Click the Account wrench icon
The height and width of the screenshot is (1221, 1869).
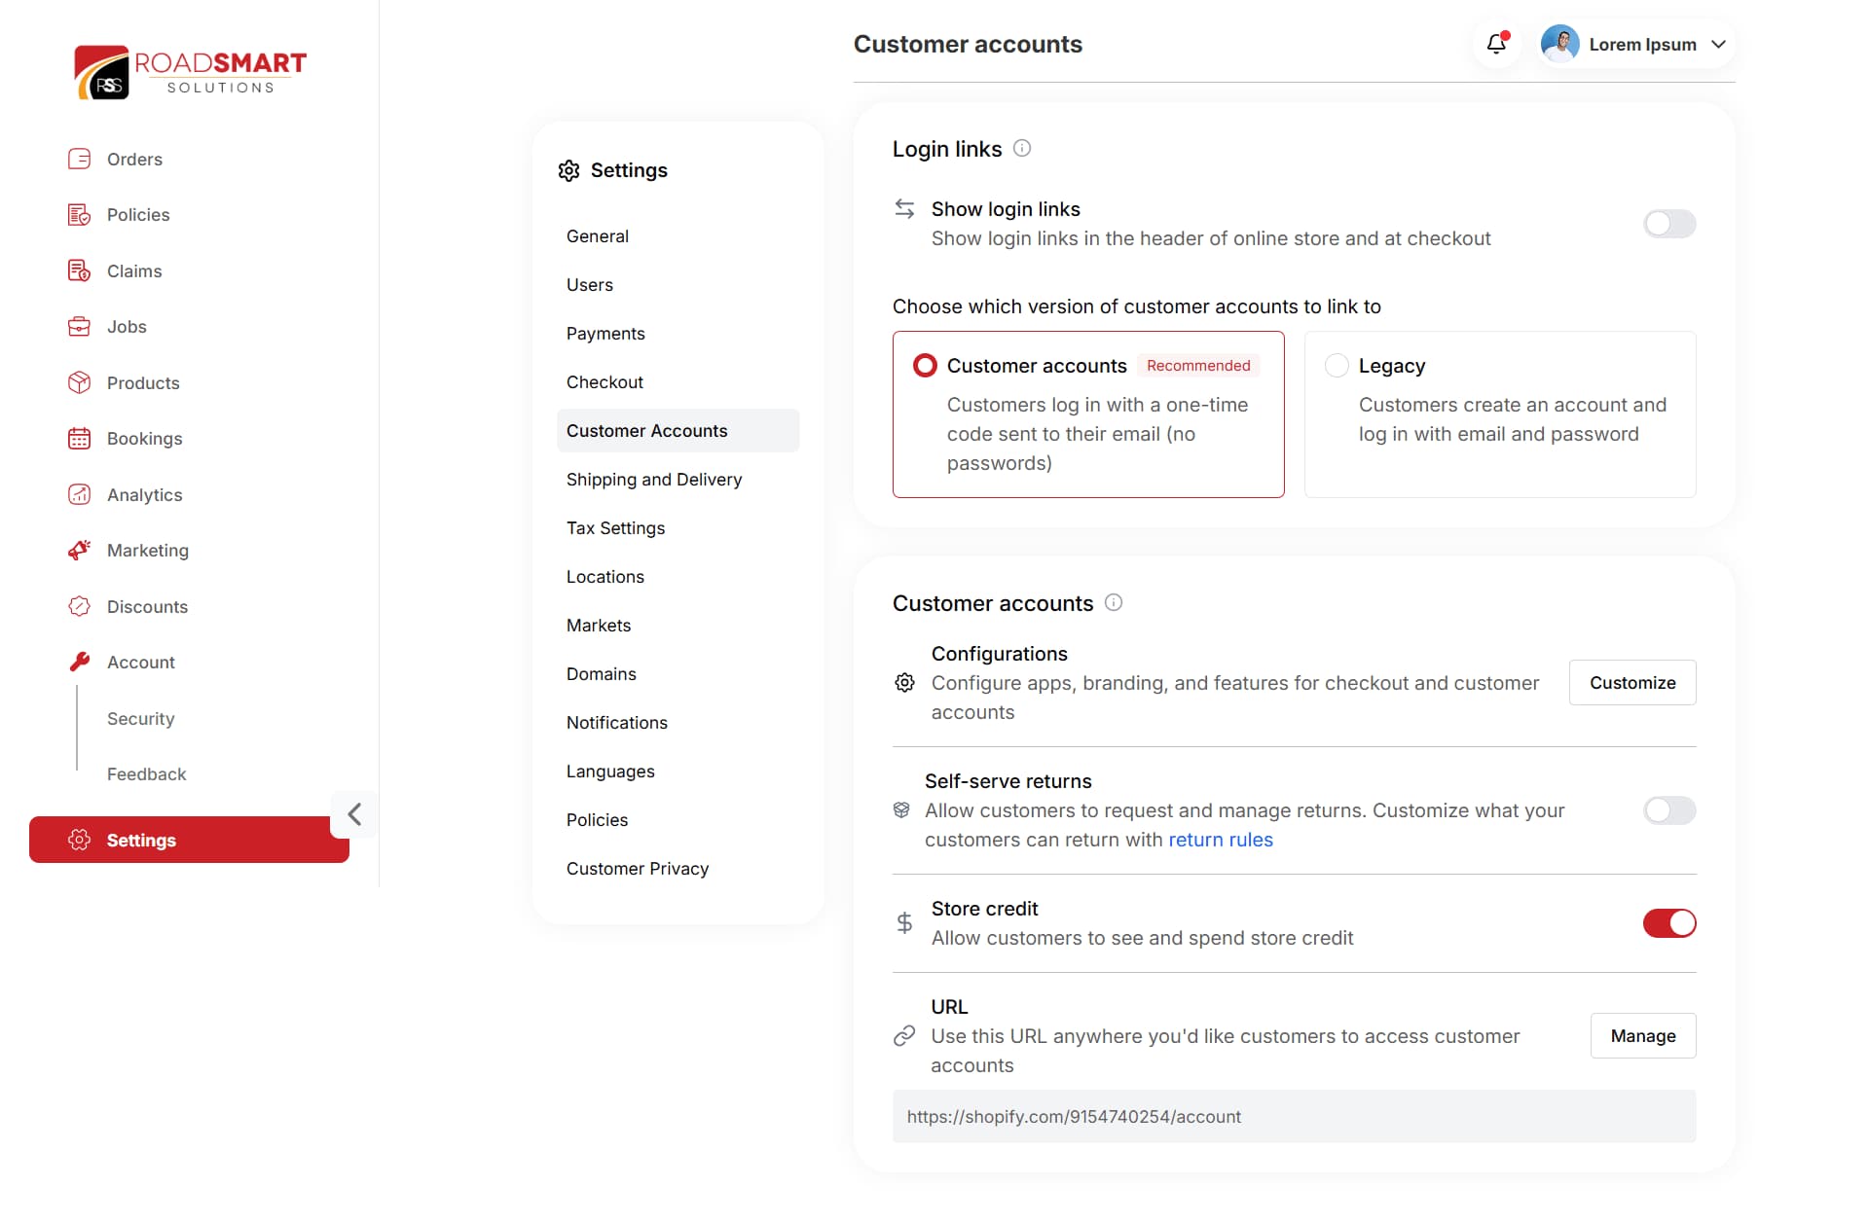(x=79, y=663)
